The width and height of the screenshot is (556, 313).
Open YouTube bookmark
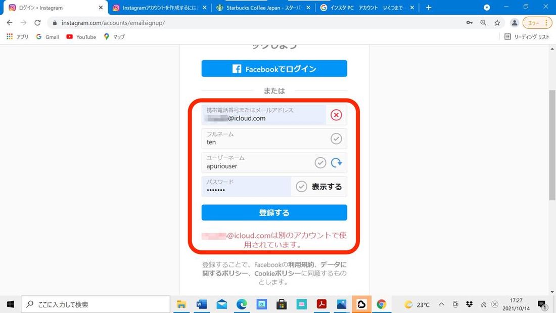[81, 36]
